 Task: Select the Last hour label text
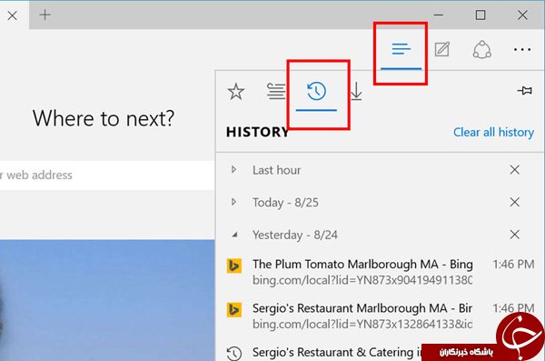277,170
